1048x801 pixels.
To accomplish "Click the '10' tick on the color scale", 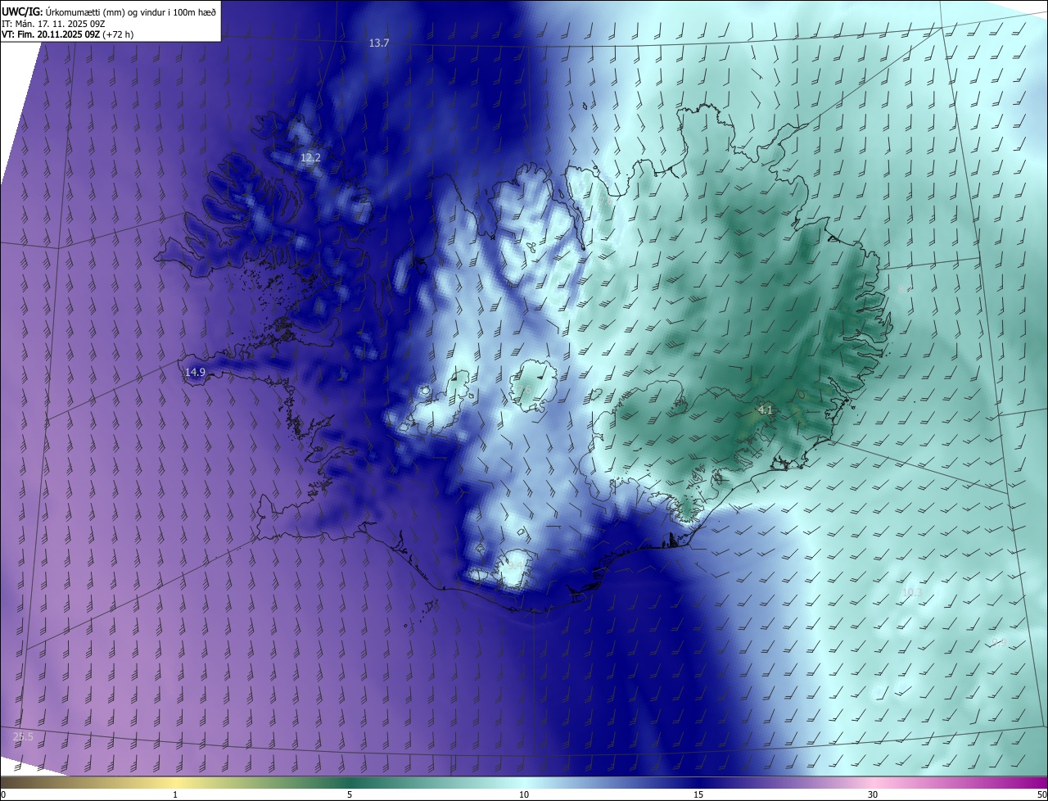I will pos(524,795).
